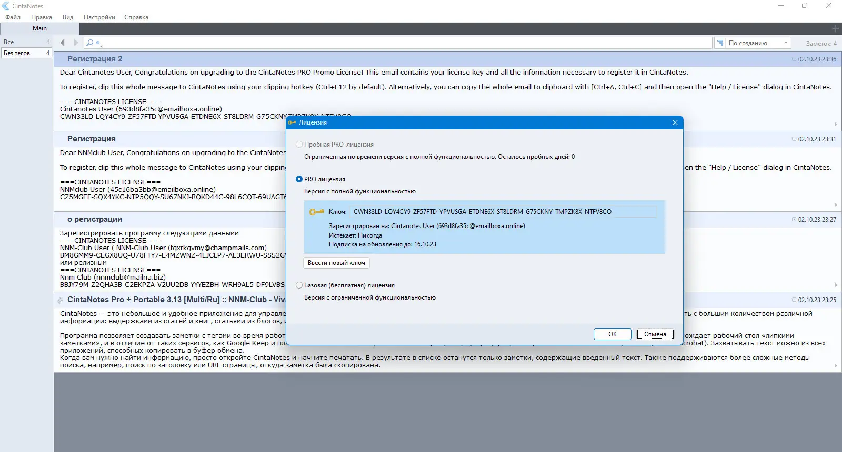Screen dimensions: 842x452
Task: Click the Ввести новый ключ button
Action: (336, 263)
